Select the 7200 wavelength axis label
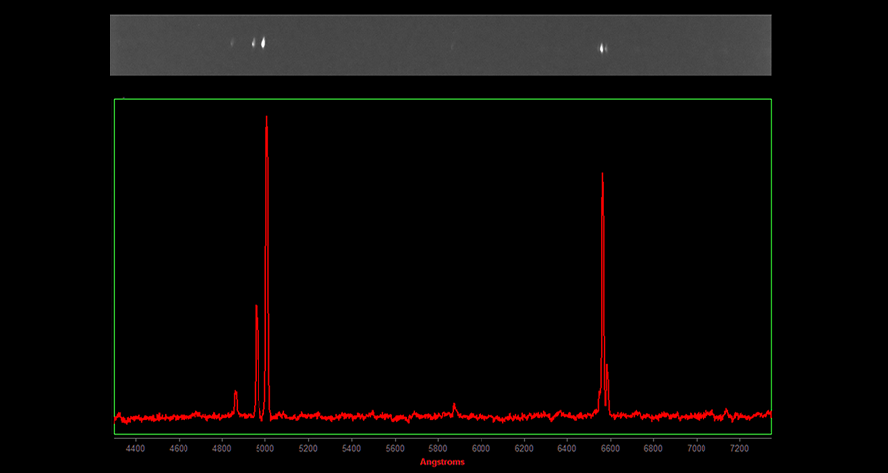This screenshot has width=888, height=473. [x=740, y=448]
